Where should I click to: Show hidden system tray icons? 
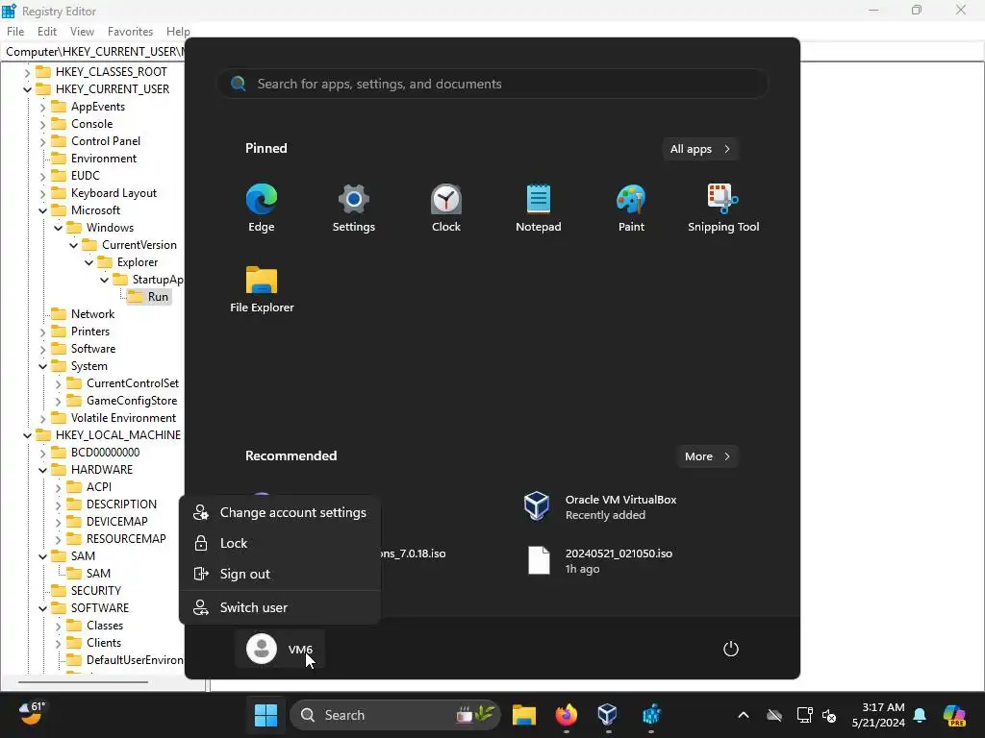[744, 715]
